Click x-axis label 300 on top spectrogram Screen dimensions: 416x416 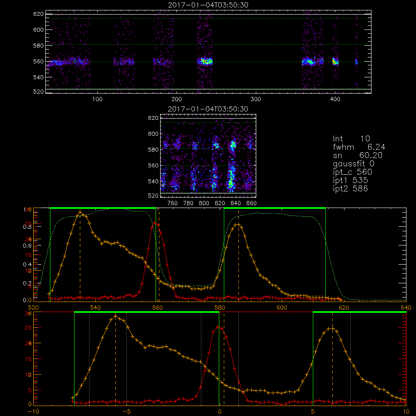point(256,99)
